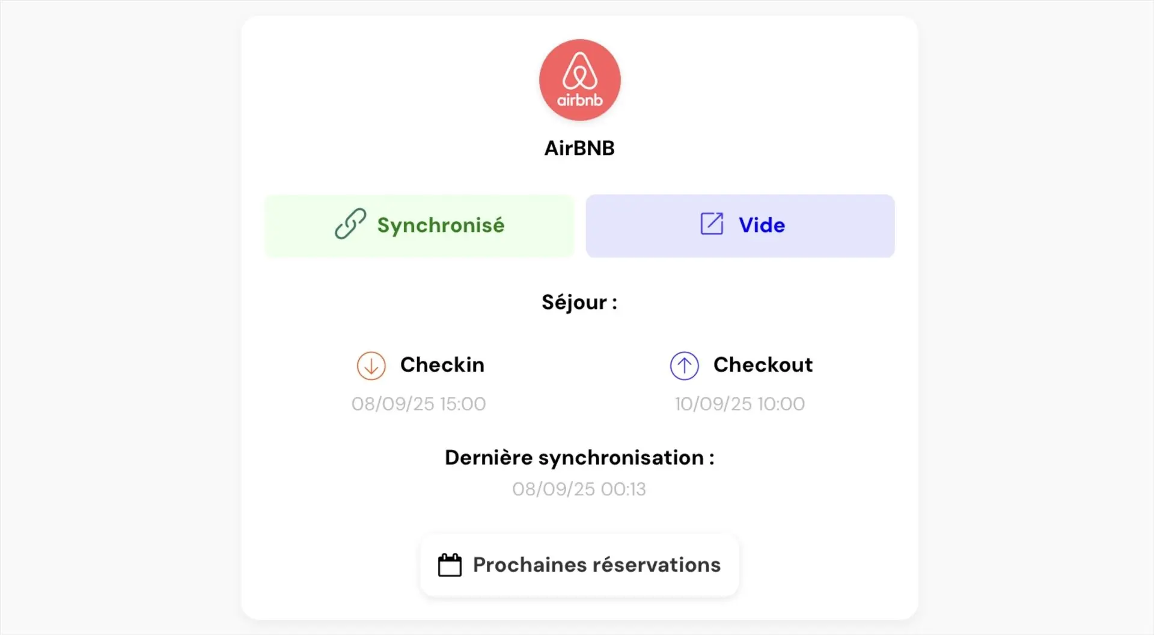The image size is (1154, 635).
Task: Click the Checkin label text
Action: [442, 365]
